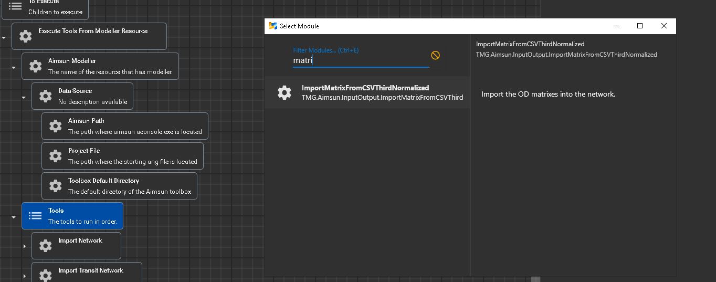Minimize the Select Module window
The width and height of the screenshot is (716, 282).
(616, 26)
